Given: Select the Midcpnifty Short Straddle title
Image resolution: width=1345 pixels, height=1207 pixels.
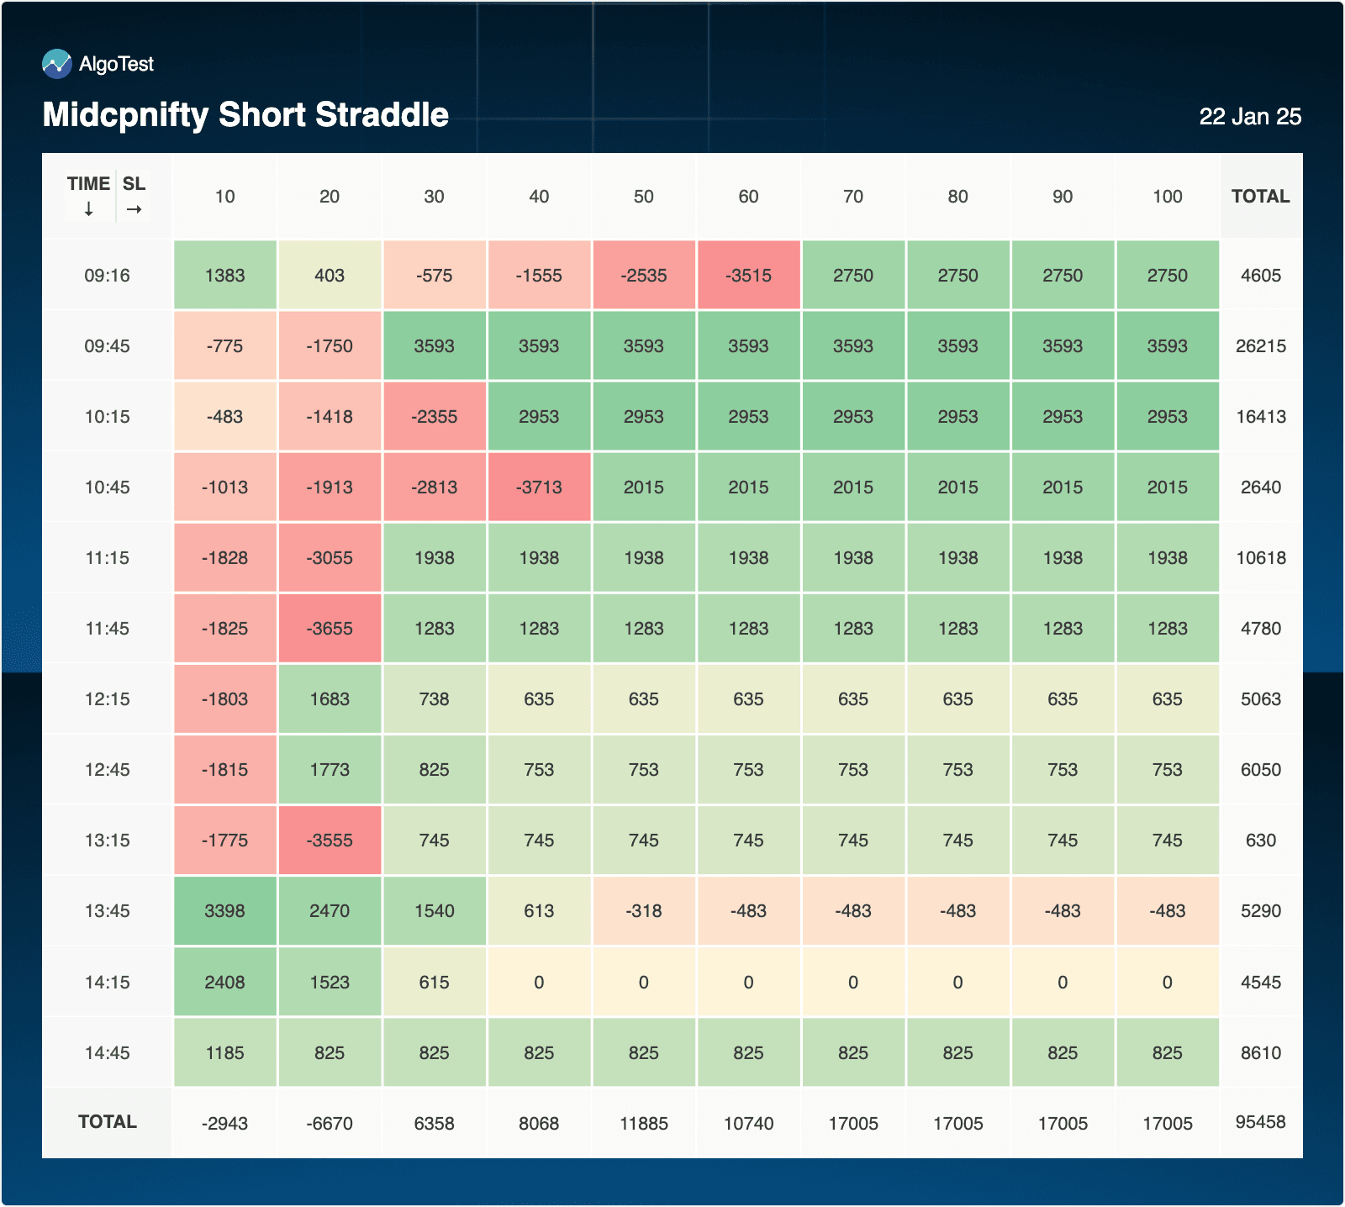Looking at the screenshot, I should [x=245, y=115].
